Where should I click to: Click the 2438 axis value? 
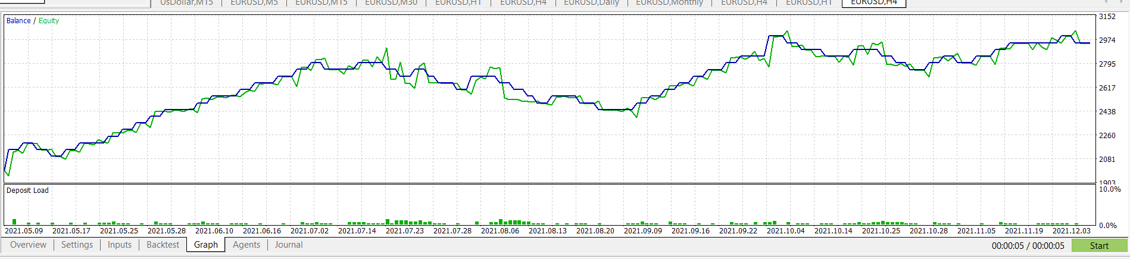click(1107, 112)
